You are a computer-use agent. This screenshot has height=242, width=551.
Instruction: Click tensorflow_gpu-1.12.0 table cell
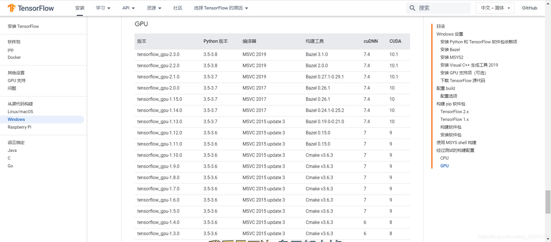coord(160,133)
